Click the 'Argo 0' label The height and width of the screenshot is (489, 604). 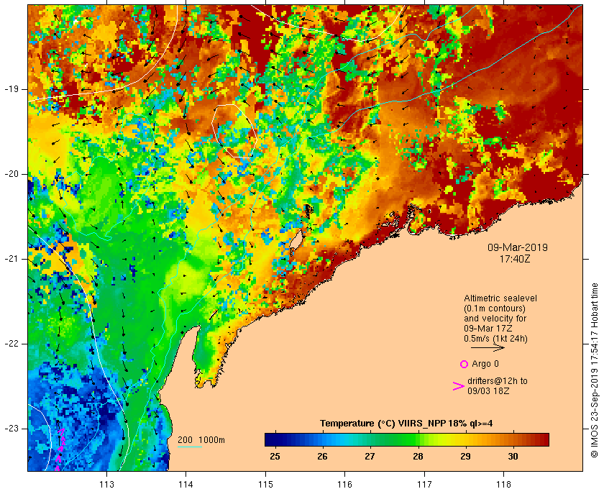485,364
